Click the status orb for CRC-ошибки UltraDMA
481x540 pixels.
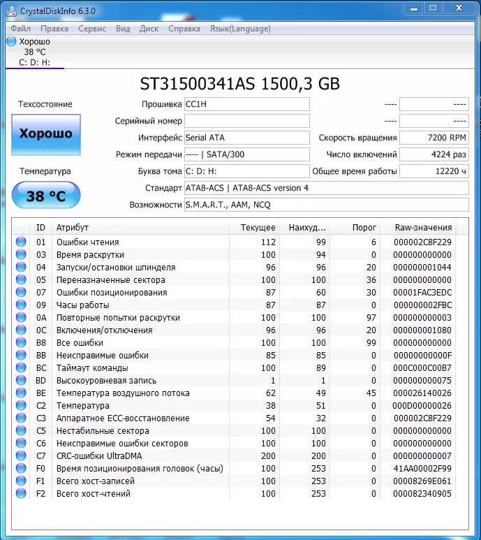21,456
